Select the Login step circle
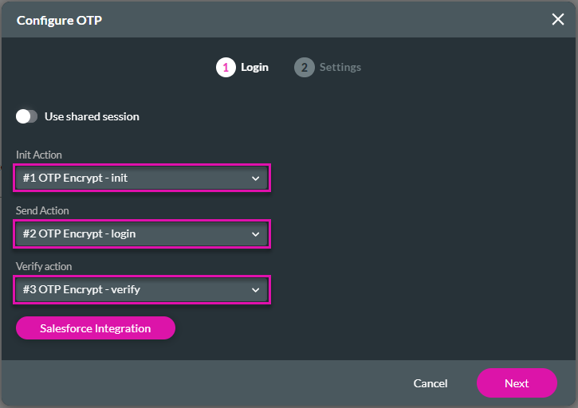578x408 pixels. point(226,68)
